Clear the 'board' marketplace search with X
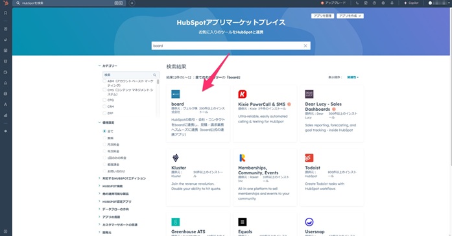The width and height of the screenshot is (452, 236). pyautogui.click(x=305, y=46)
